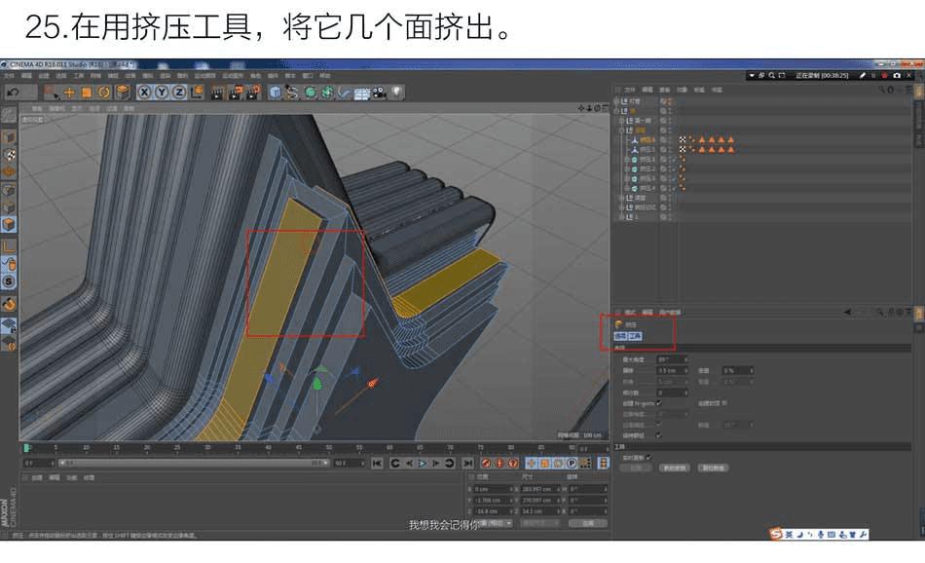Screen dimensions: 925x563
Task: Toggle Autokeying red icon
Action: (x=499, y=464)
